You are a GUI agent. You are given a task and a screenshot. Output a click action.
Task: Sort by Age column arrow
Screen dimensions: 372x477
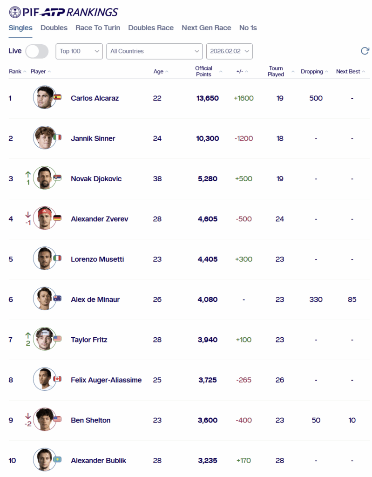click(x=167, y=72)
